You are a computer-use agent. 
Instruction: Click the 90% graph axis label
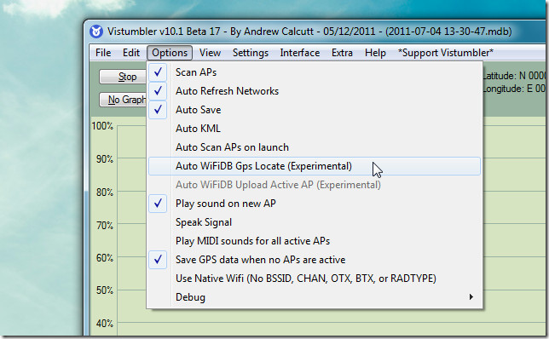tap(104, 158)
